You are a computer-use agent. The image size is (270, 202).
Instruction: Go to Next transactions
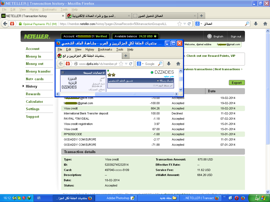point(228,69)
